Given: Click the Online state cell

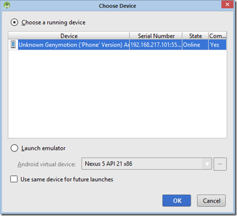Looking at the screenshot, I should pos(195,45).
